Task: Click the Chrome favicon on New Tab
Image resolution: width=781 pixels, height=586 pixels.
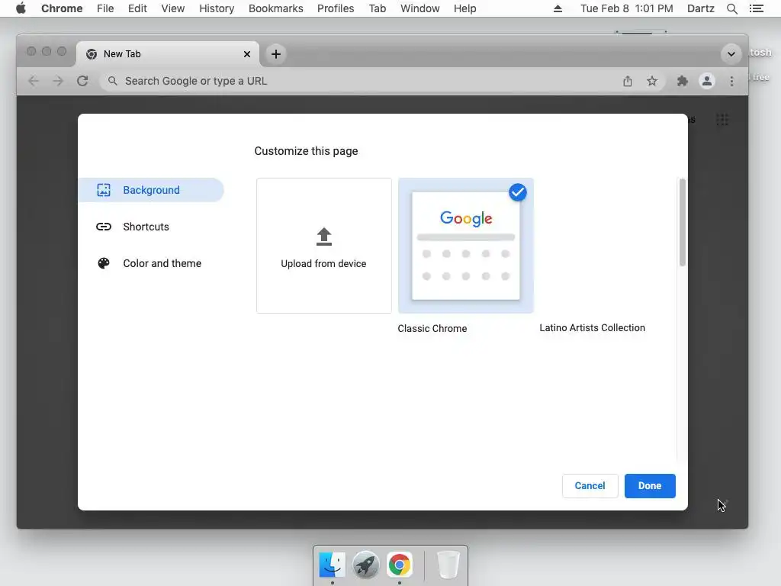Action: (x=92, y=54)
